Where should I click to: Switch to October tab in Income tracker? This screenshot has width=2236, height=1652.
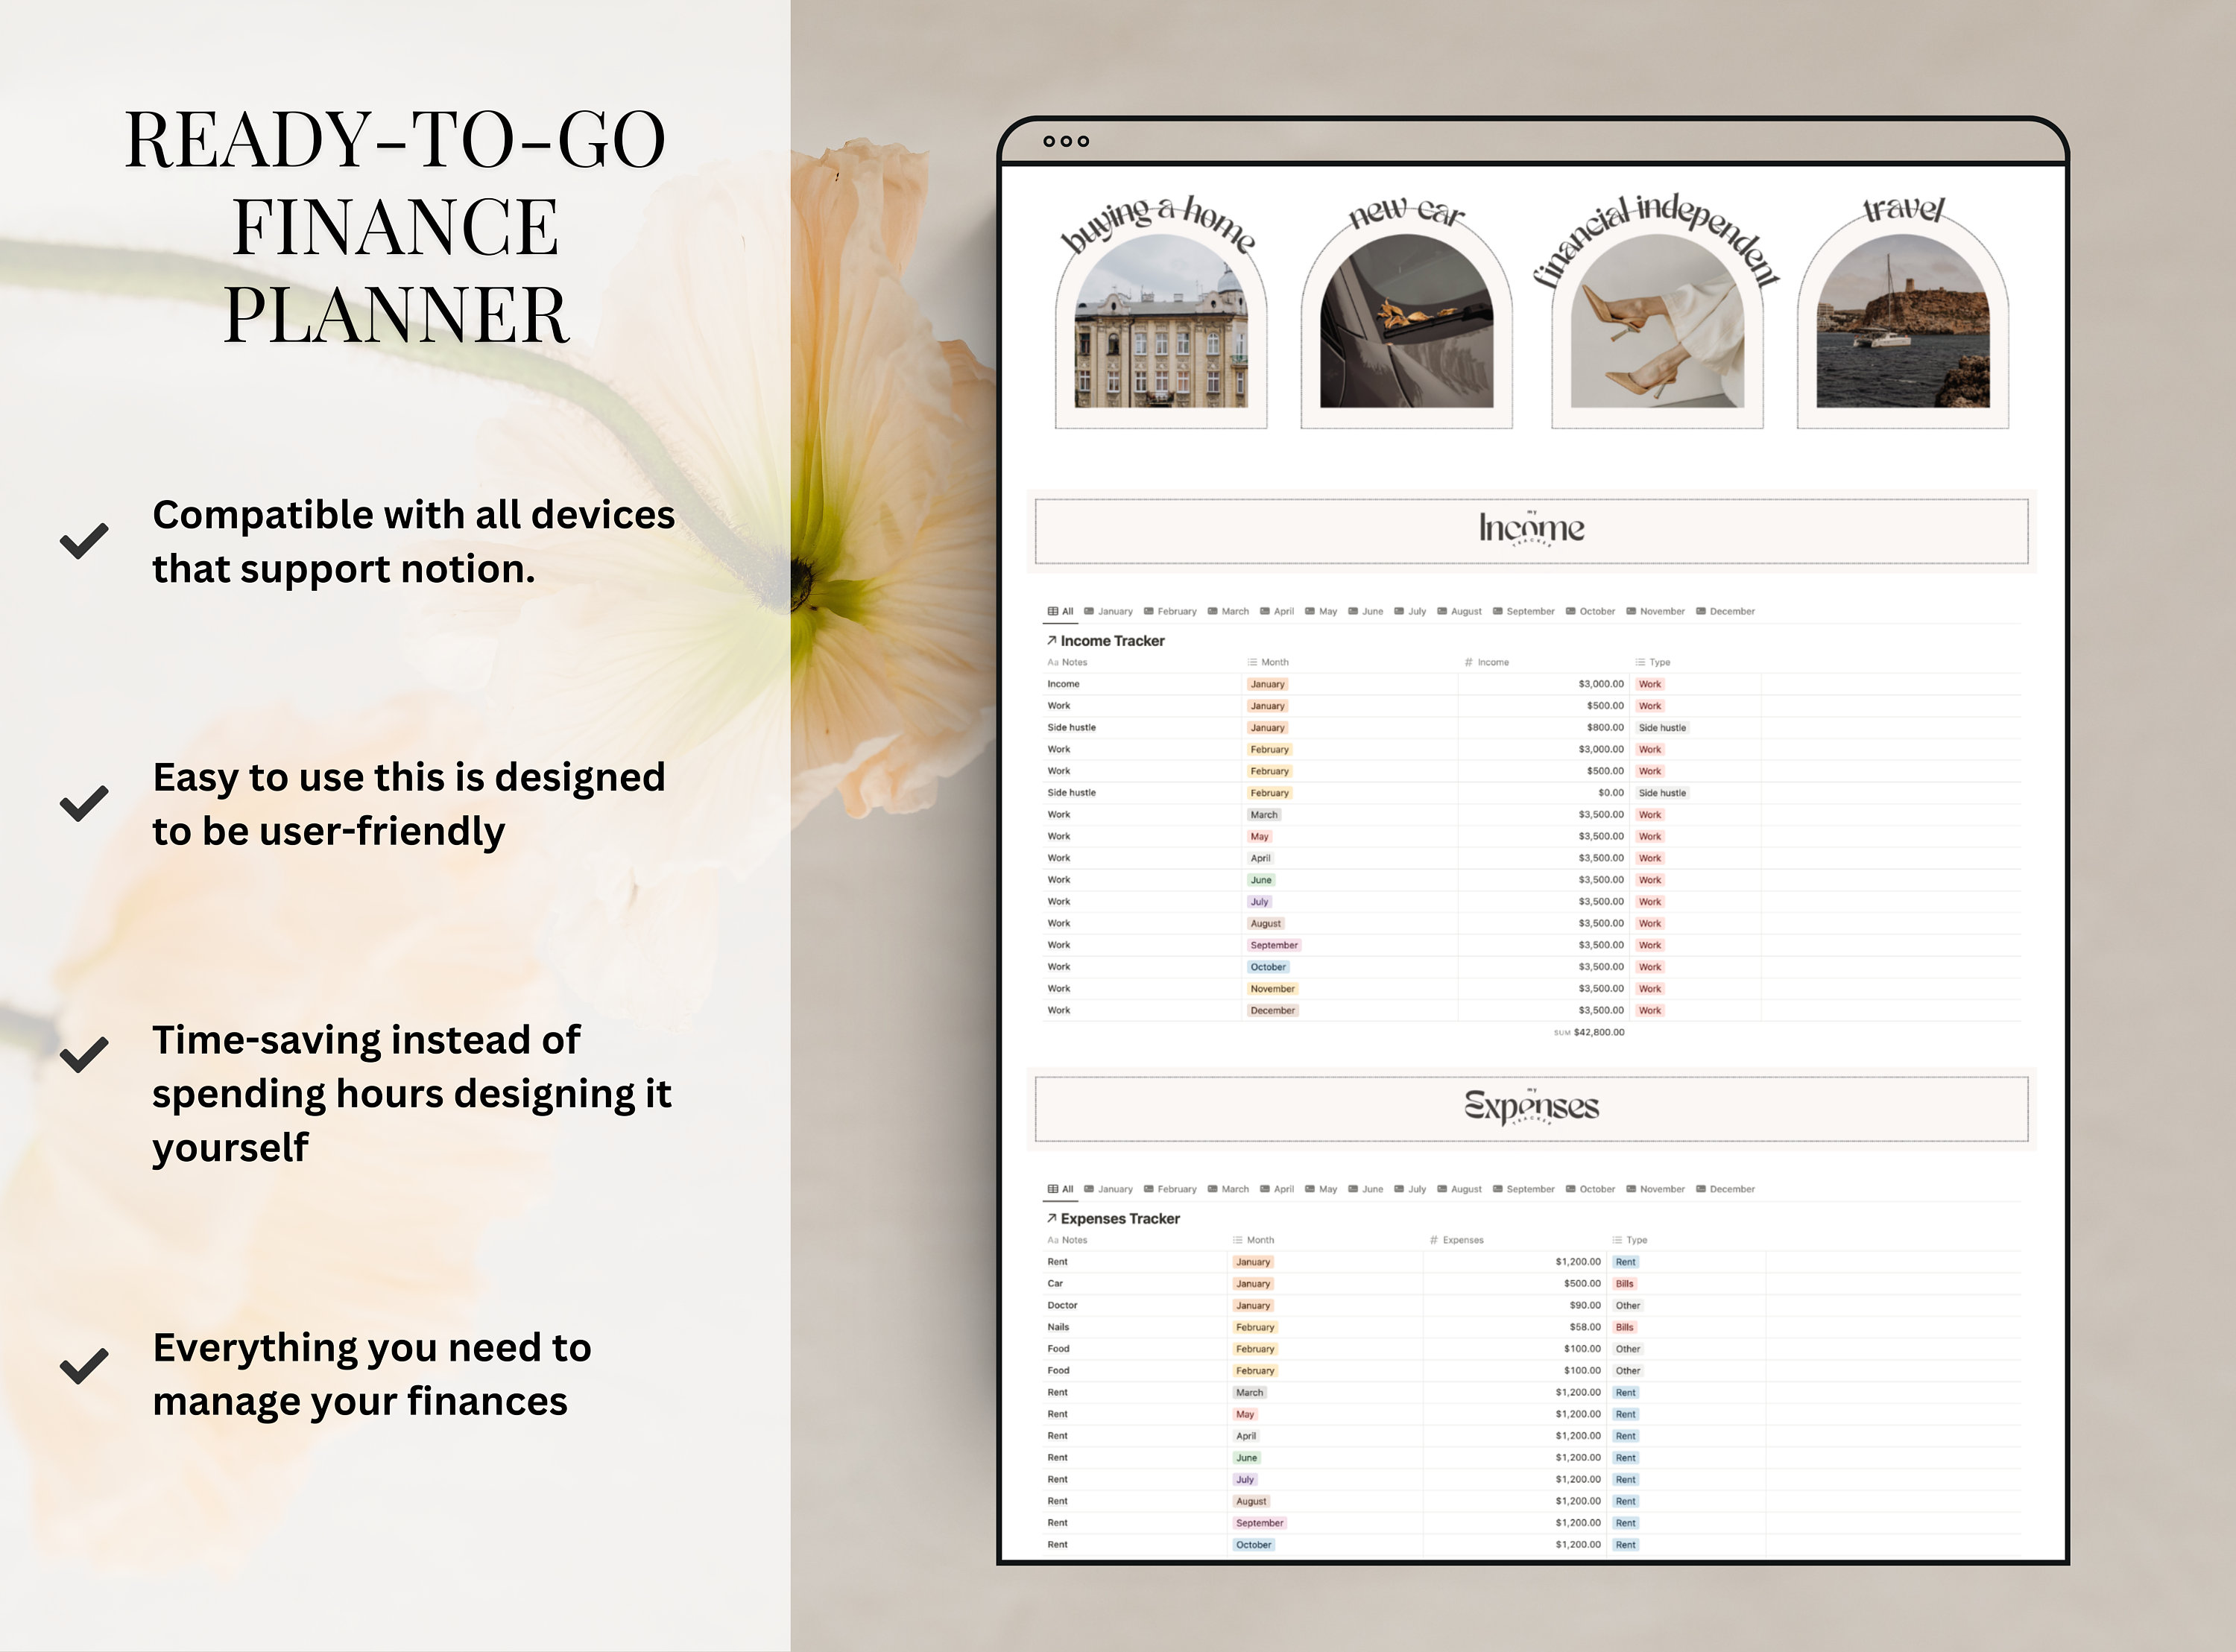(1590, 611)
